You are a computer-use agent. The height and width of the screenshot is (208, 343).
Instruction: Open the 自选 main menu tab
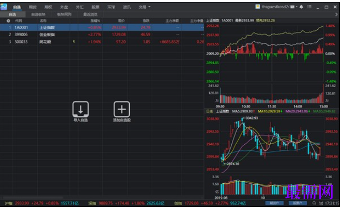17,7
